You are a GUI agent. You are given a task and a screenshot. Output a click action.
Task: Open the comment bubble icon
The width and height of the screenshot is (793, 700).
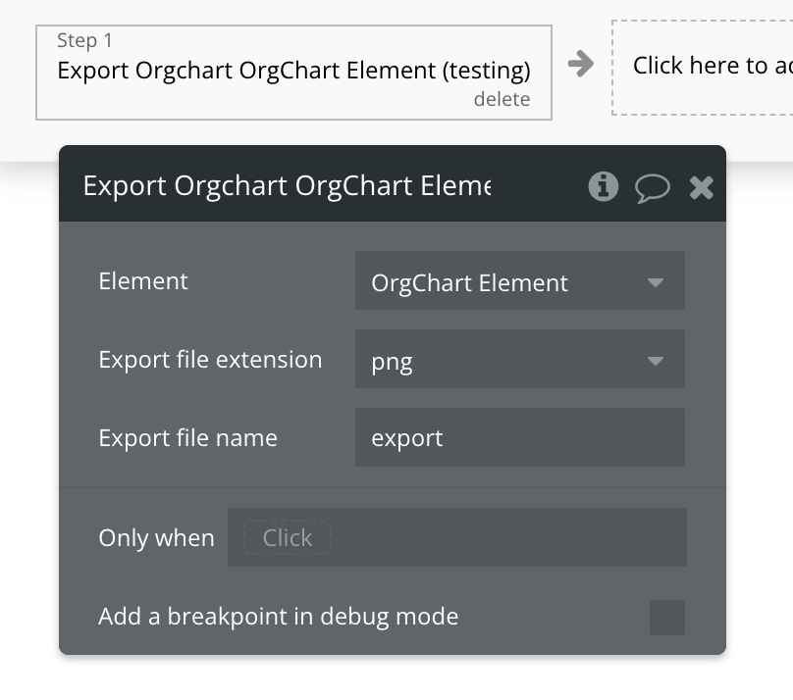coord(653,188)
